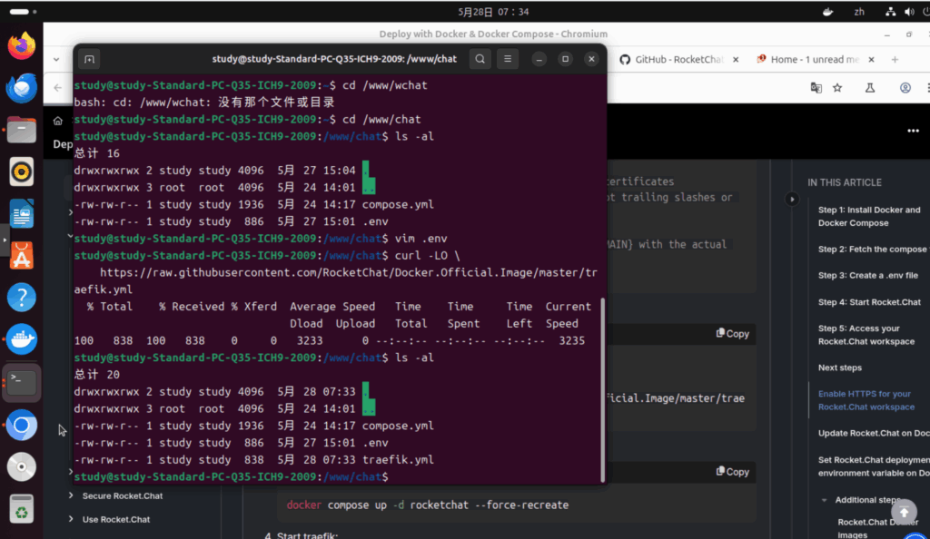Jump to Step 2: Fetch the compose
930x539 pixels.
click(874, 250)
